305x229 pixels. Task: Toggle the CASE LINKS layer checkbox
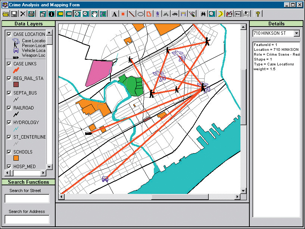point(9,64)
